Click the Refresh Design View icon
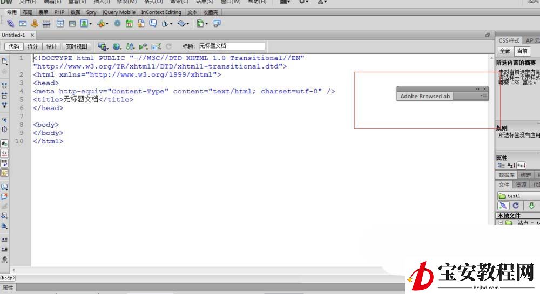Screen dimensions: 540x294 pos(168,46)
